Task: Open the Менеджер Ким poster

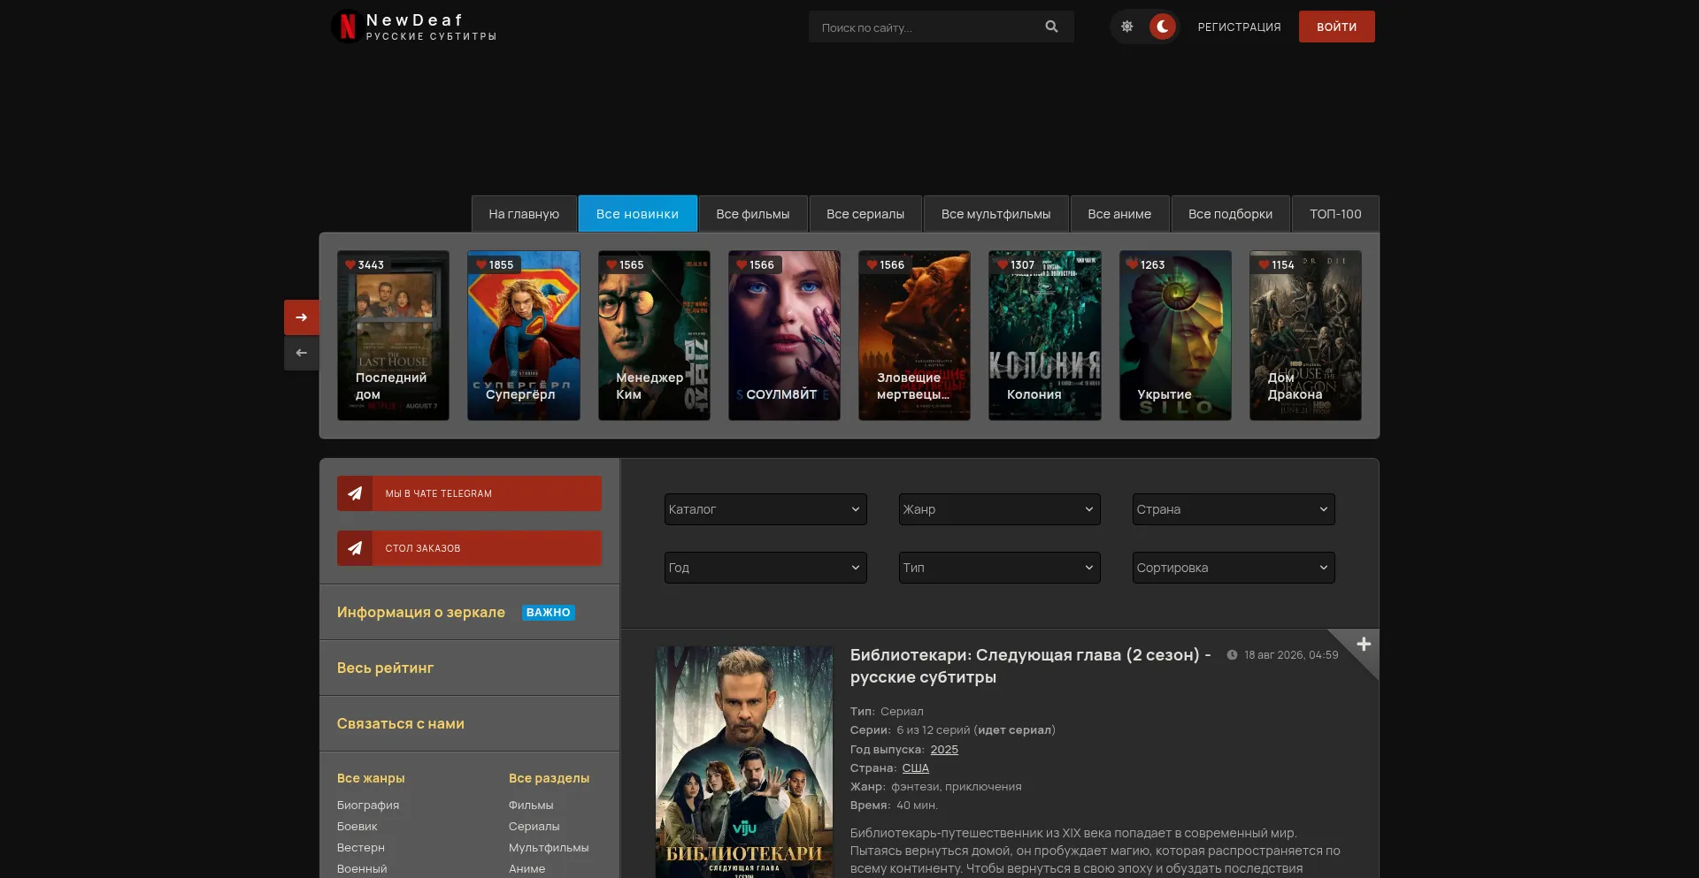Action: click(x=654, y=335)
